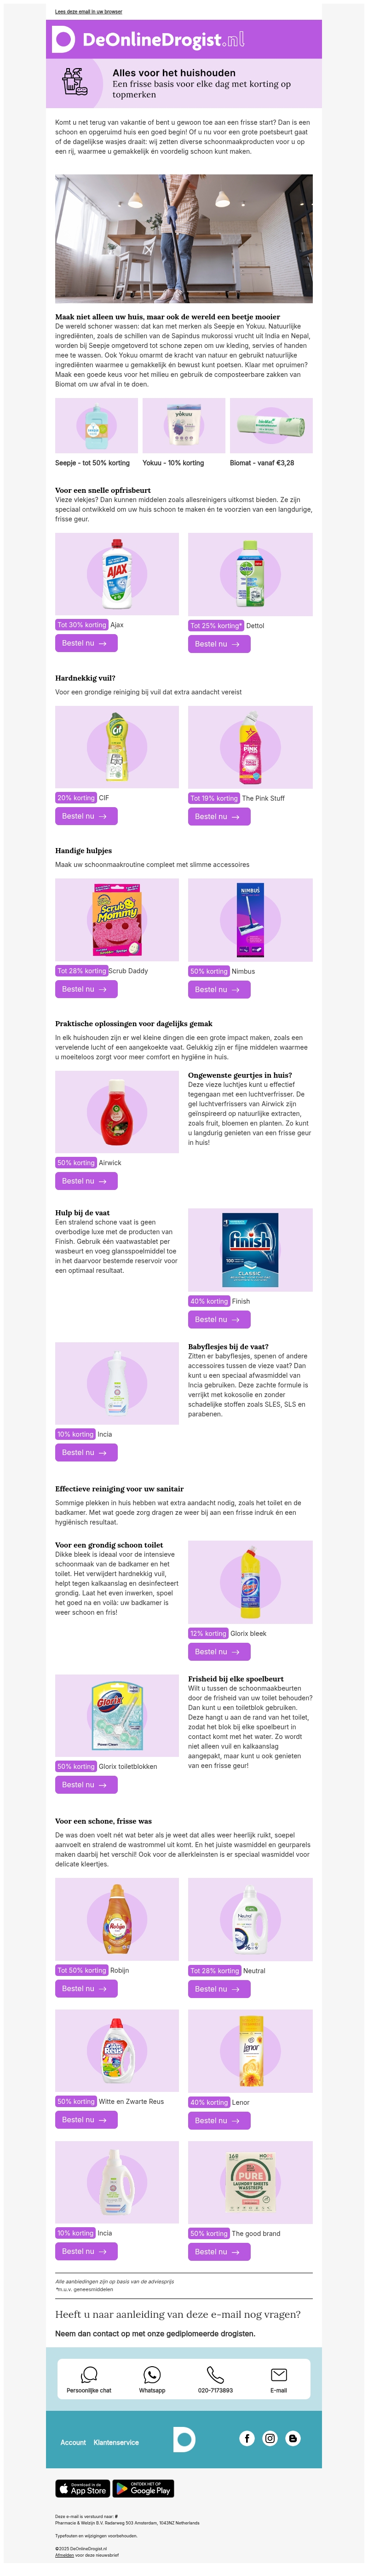Open the Account footer link
Screen dimensions: 368x2576
click(x=73, y=2442)
